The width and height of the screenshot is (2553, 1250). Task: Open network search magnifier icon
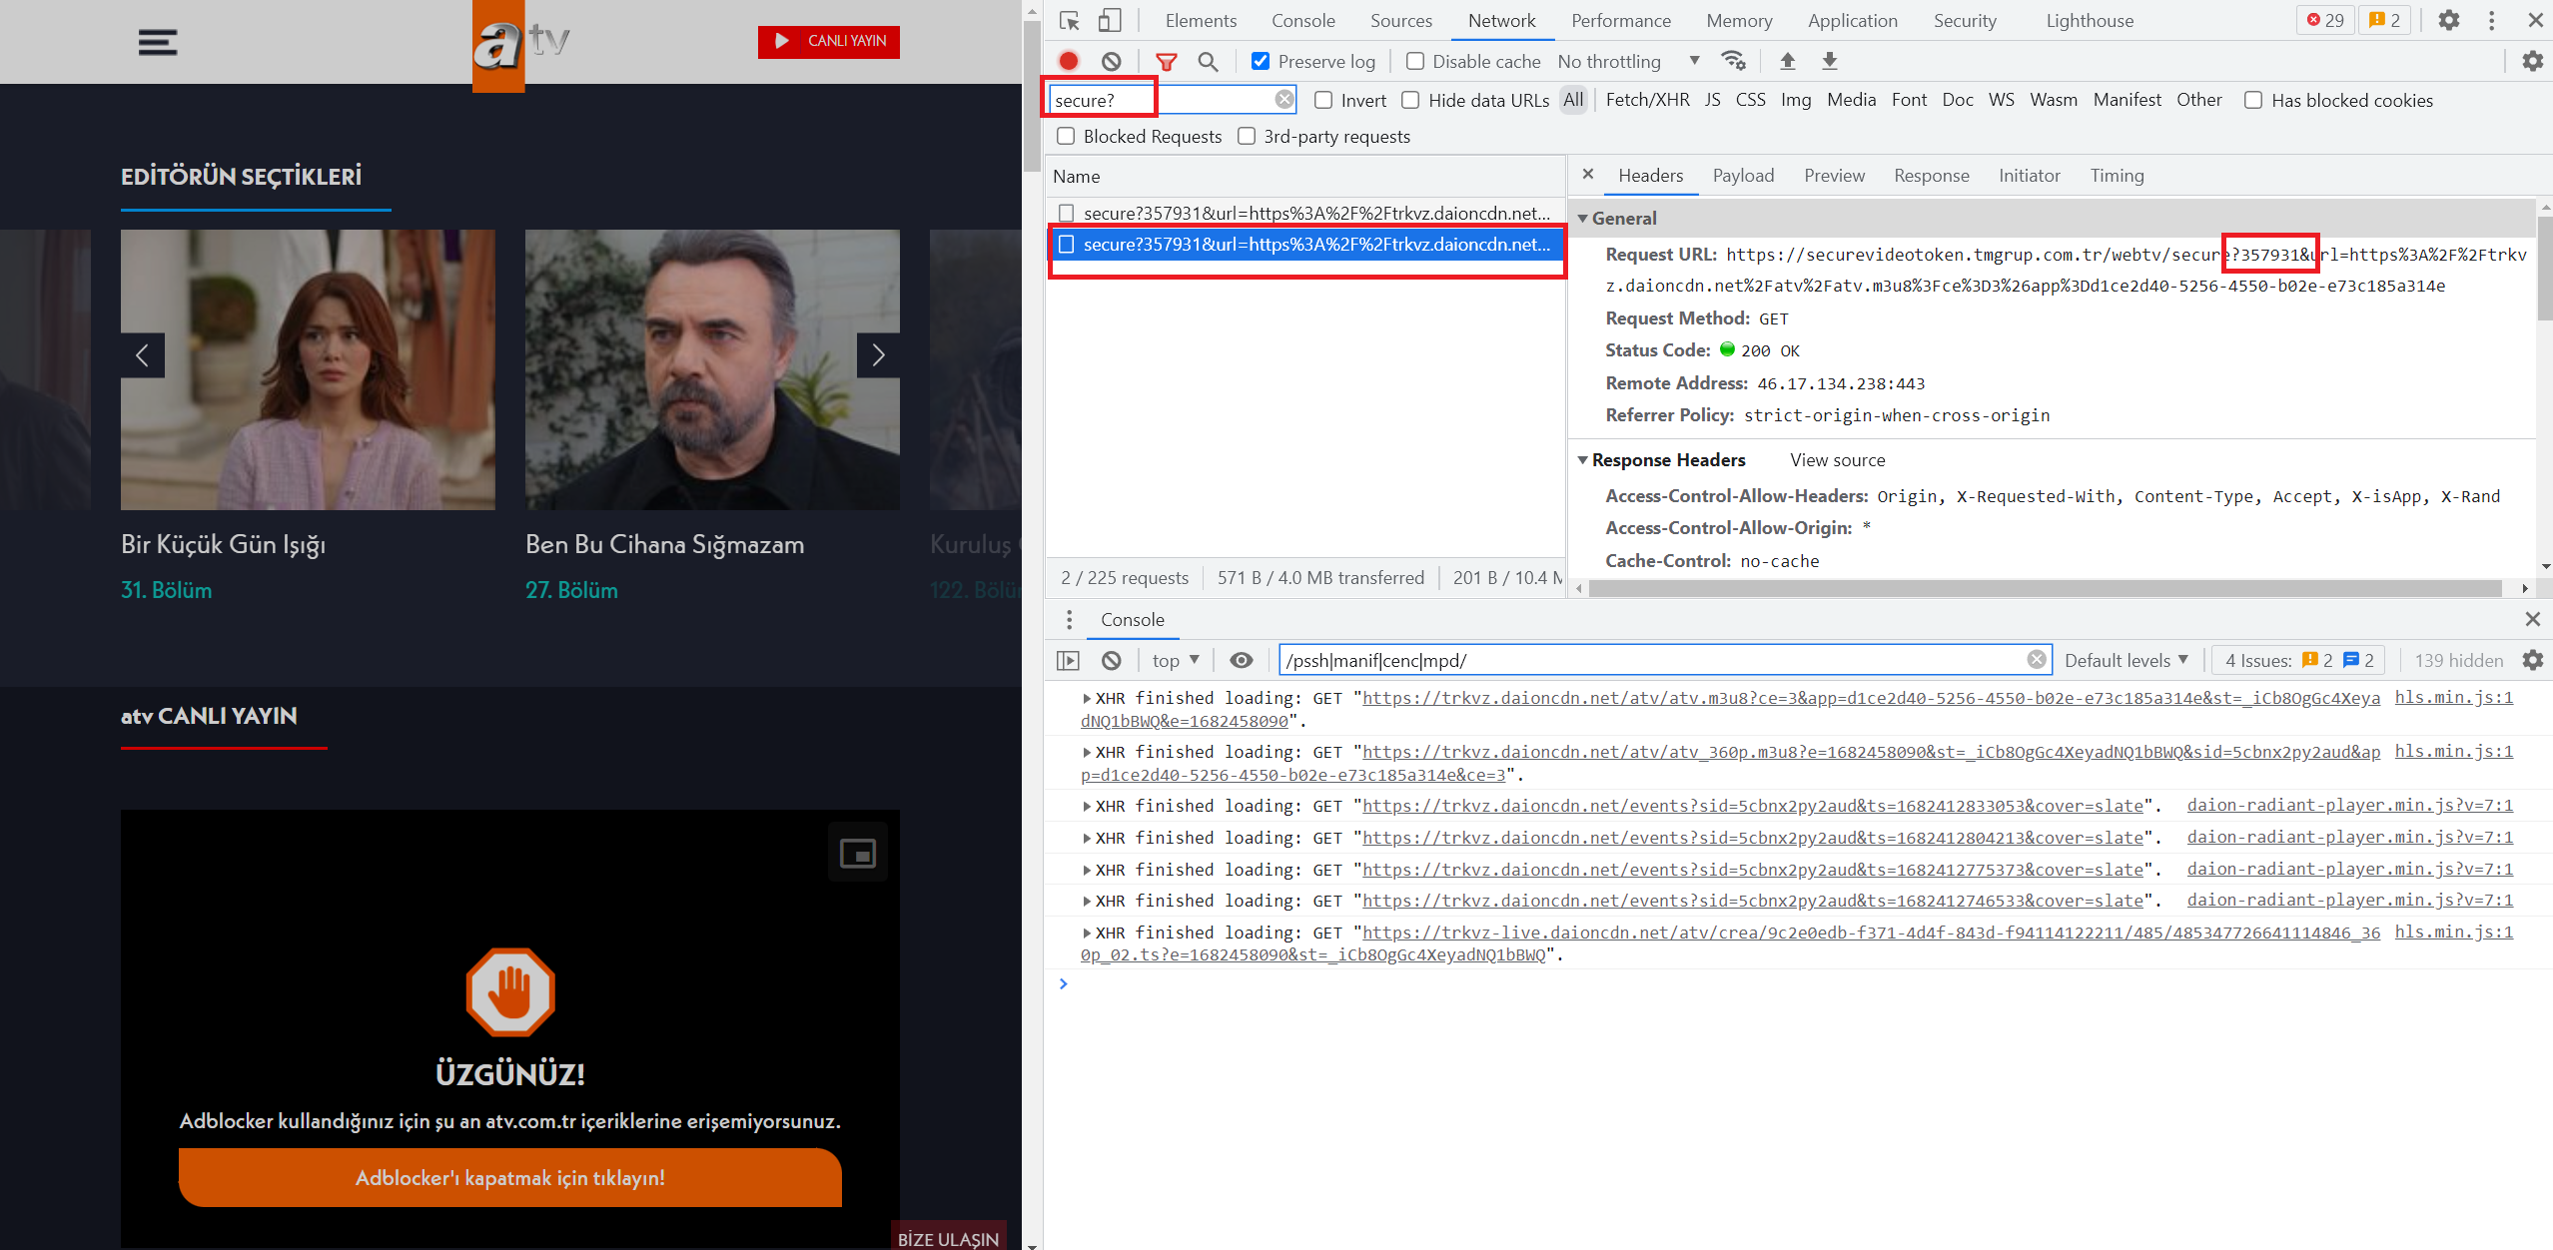coord(1208,61)
